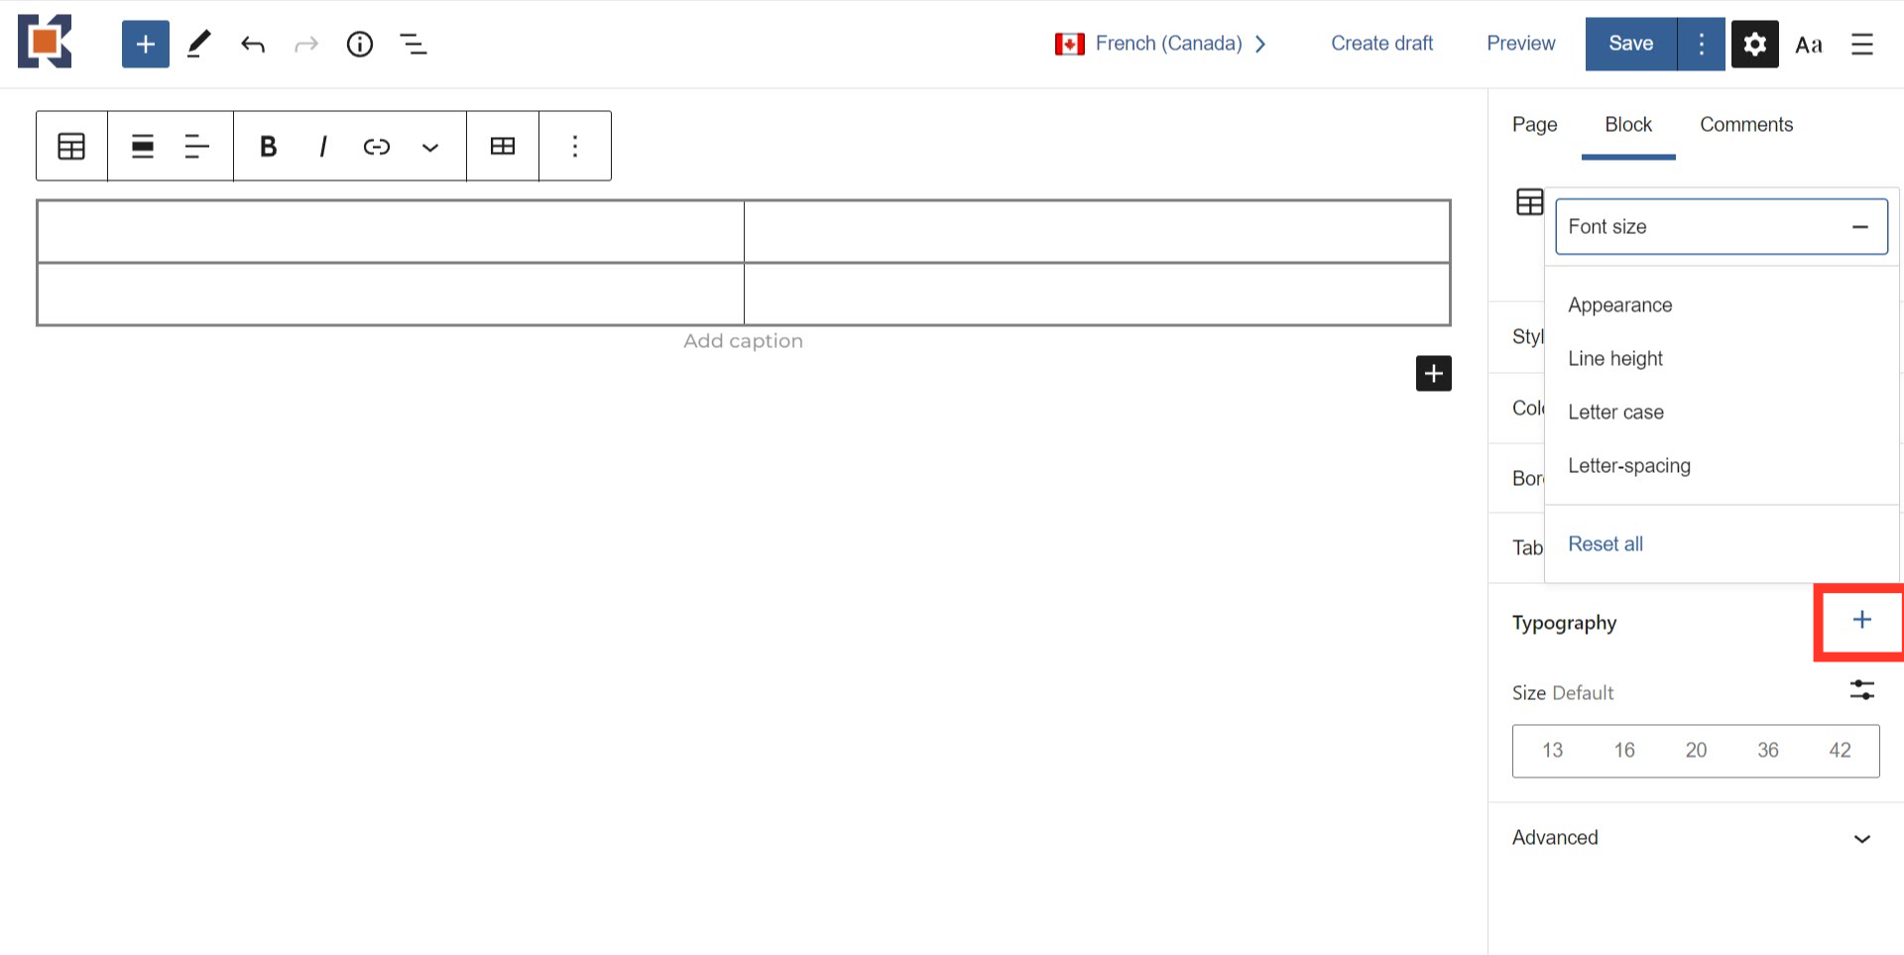Click the first row left table cell

pos(391,232)
